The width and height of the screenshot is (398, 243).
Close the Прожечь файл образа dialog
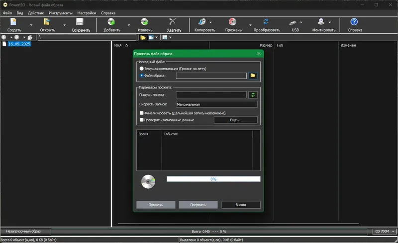pyautogui.click(x=259, y=54)
